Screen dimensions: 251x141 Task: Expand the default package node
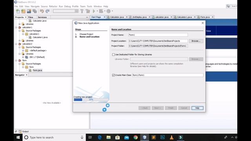click(x=23, y=51)
